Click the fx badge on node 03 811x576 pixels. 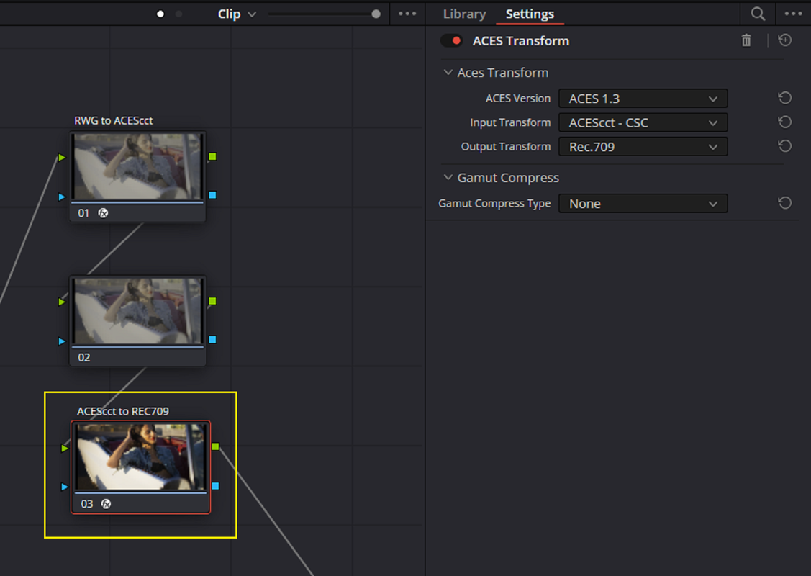click(106, 503)
